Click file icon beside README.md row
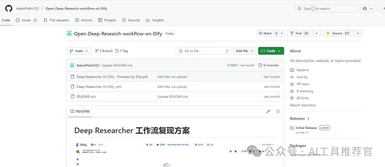 pos(72,97)
